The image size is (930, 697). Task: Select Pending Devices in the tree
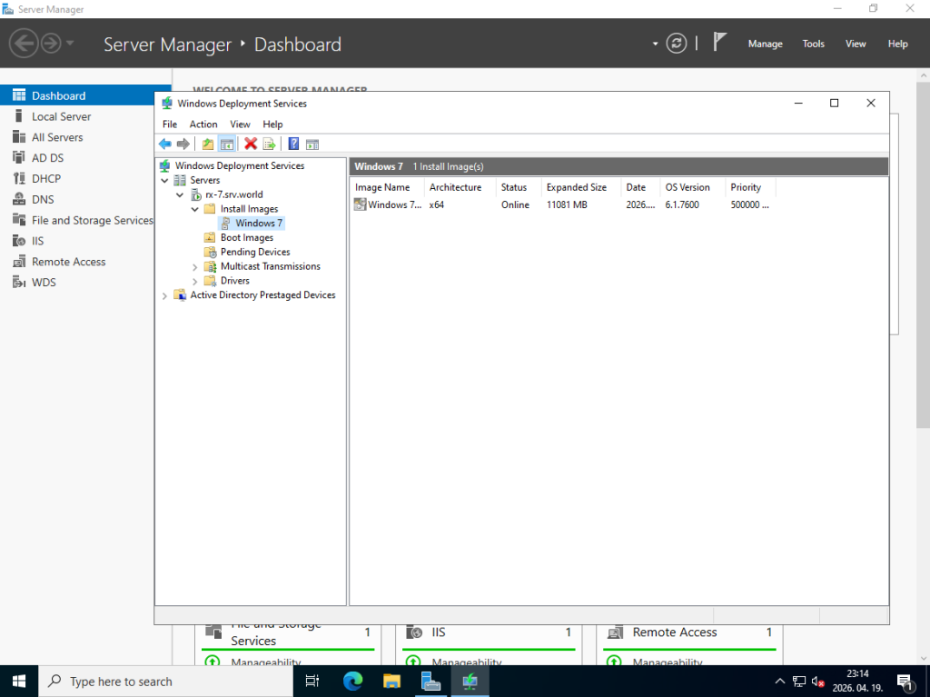254,252
